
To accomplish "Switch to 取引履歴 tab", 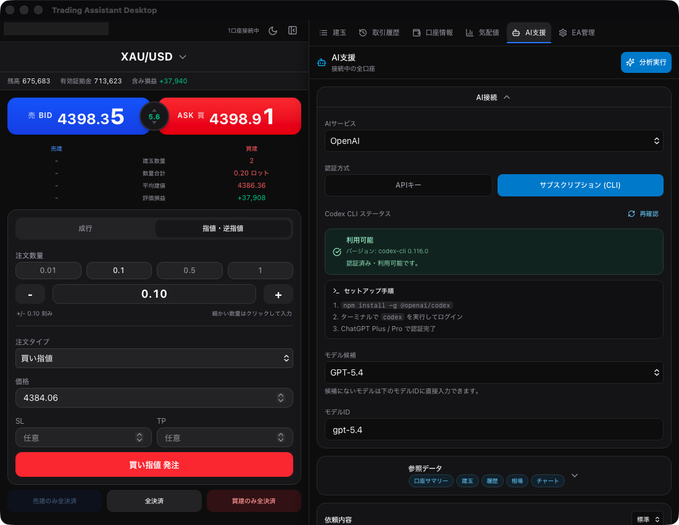I will [379, 33].
